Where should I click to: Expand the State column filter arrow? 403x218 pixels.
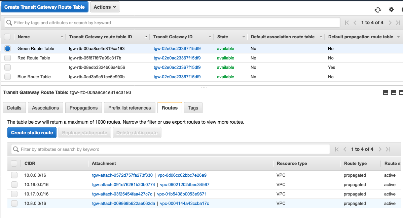(x=244, y=37)
